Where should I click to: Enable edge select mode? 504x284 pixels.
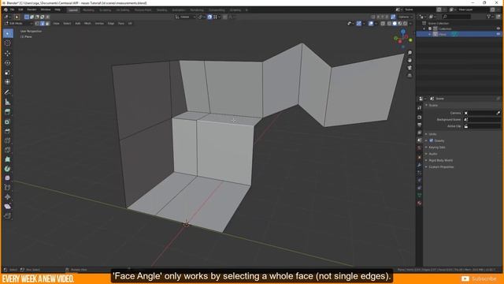43,24
